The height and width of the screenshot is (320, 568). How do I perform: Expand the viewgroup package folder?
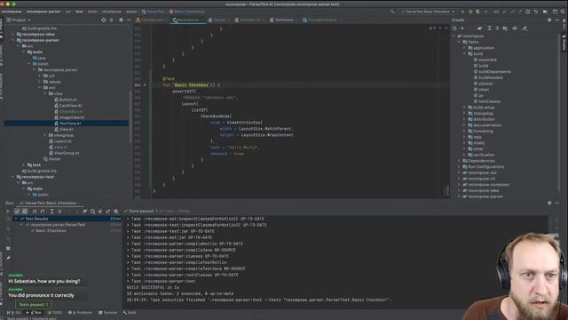point(45,135)
